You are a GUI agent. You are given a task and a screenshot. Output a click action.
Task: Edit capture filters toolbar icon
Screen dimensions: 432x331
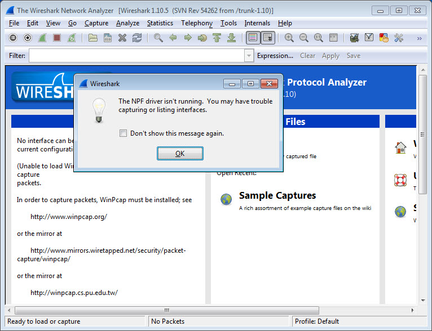click(354, 38)
